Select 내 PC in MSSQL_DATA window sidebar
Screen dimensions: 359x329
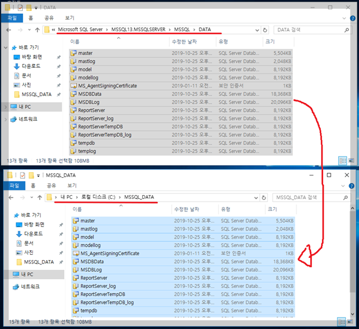click(34, 275)
